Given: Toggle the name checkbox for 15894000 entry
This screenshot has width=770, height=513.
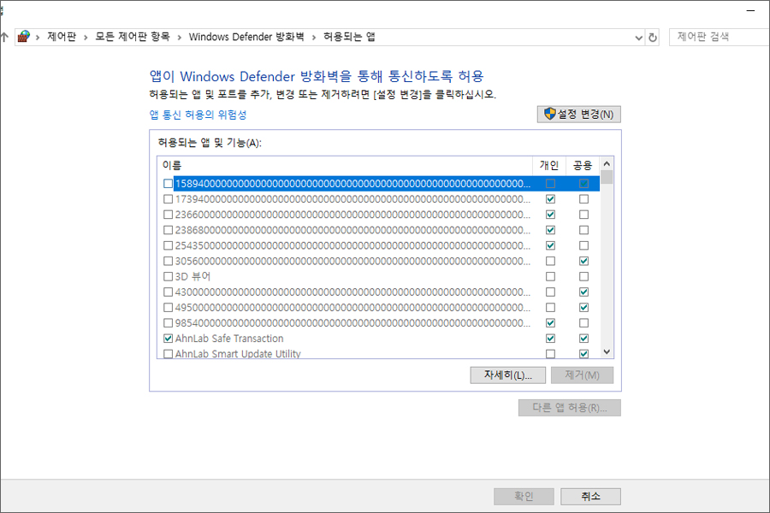Looking at the screenshot, I should tap(168, 184).
